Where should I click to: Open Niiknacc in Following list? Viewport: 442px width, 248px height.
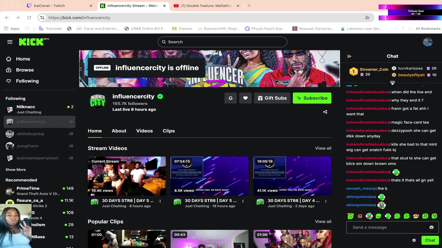pos(39,109)
